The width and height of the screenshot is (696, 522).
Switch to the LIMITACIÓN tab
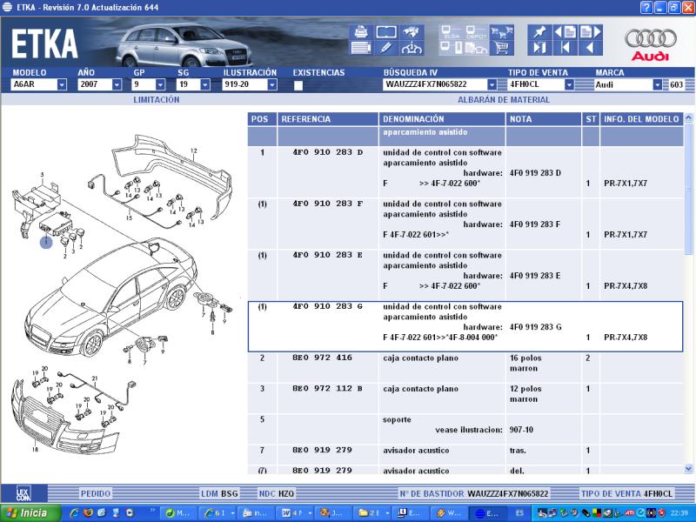click(x=157, y=100)
